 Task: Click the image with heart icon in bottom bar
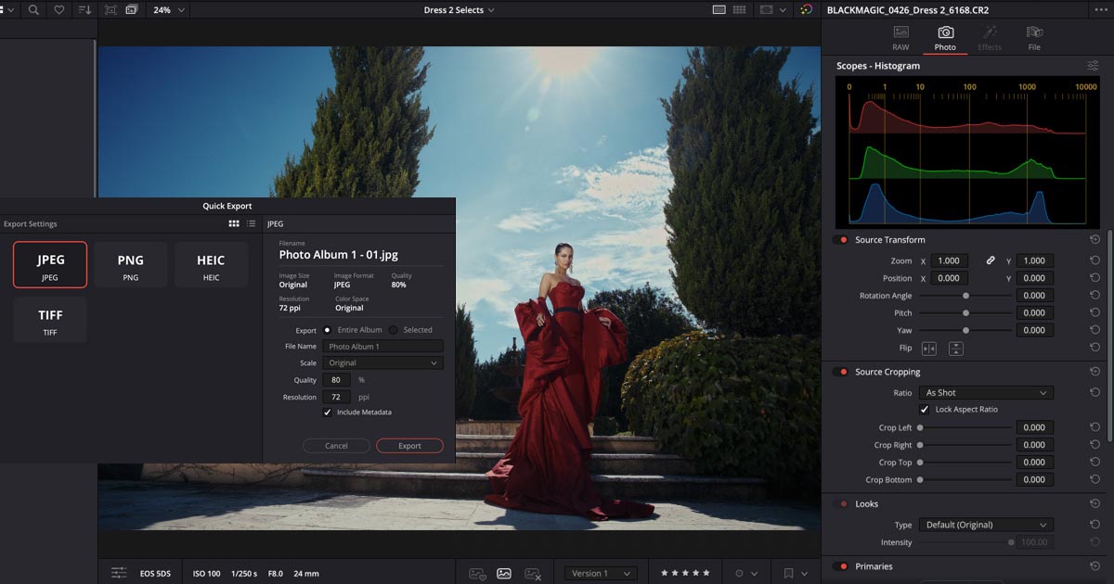click(477, 574)
